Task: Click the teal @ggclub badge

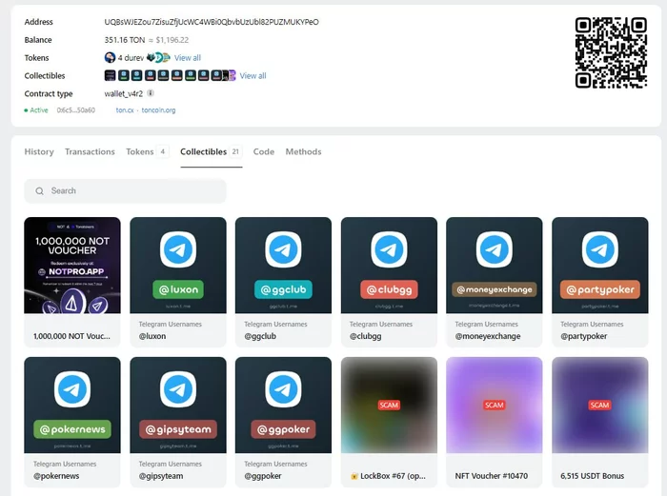Action: pos(283,289)
